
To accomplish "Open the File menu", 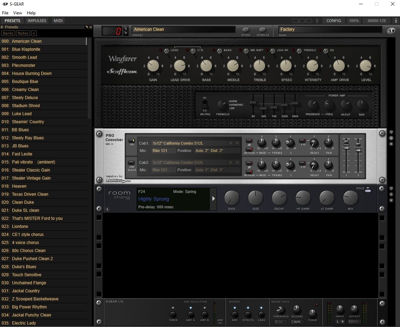I will (x=5, y=13).
